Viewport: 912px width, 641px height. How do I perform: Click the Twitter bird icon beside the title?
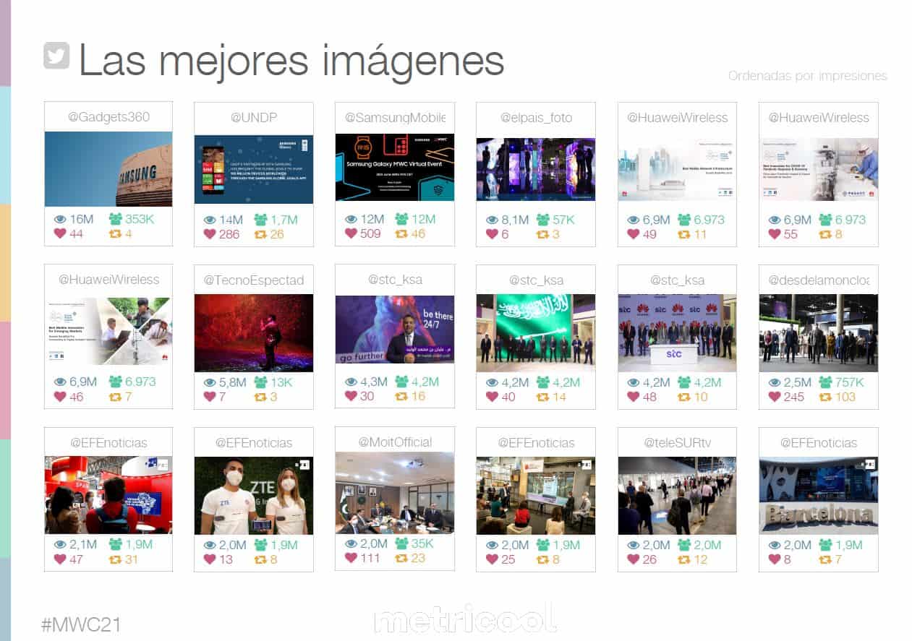coord(56,56)
